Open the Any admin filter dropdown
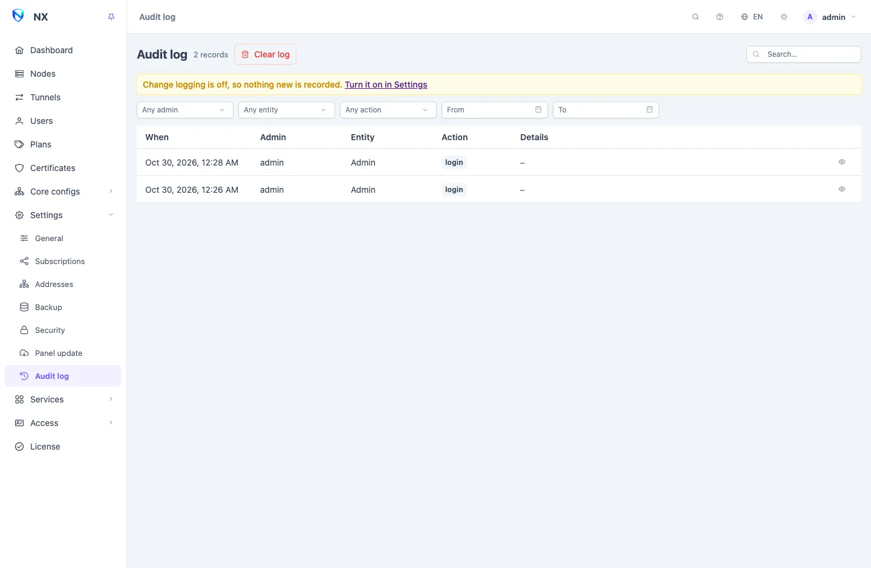Image resolution: width=871 pixels, height=568 pixels. click(x=185, y=110)
